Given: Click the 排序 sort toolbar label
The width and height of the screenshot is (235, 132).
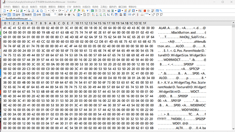Looking at the screenshot, I should [61, 15].
